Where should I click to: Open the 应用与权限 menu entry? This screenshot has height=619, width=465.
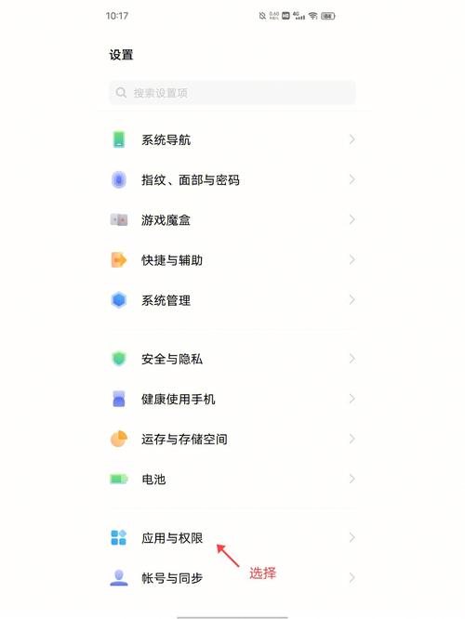pyautogui.click(x=232, y=538)
